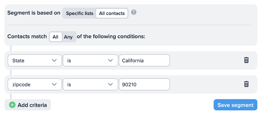
Task: Click the green plus icon
Action: pos(12,105)
